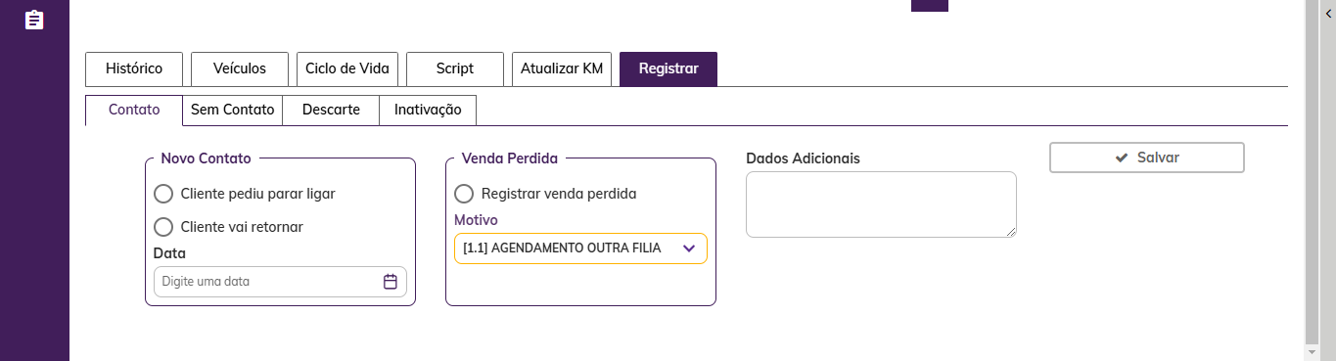Open the calendar picker icon in Data field
The width and height of the screenshot is (1336, 361).
391,282
